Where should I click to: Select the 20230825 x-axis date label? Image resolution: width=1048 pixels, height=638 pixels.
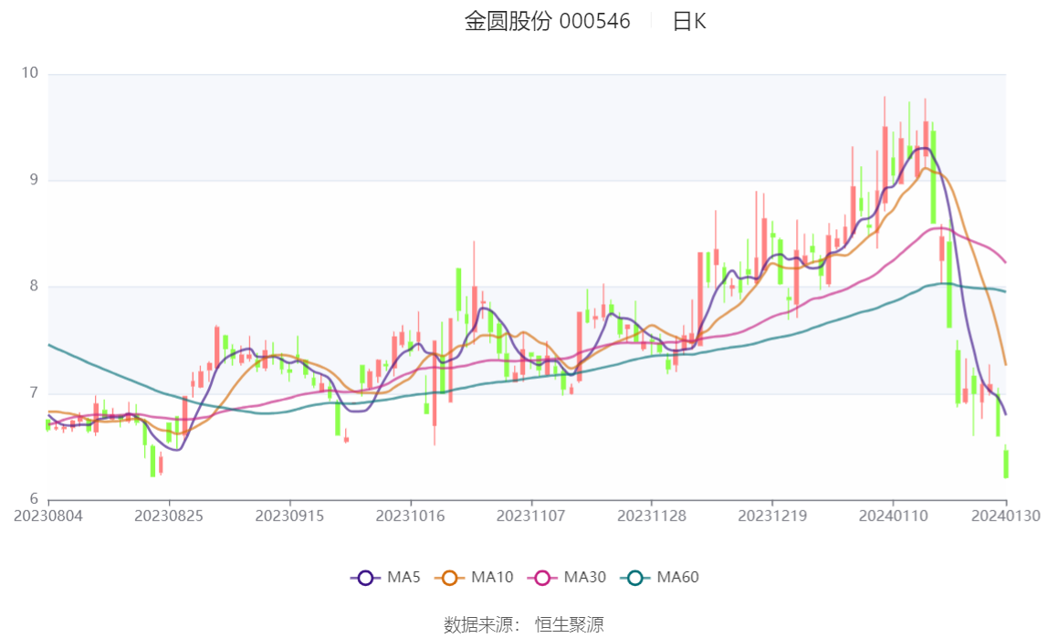pos(168,516)
